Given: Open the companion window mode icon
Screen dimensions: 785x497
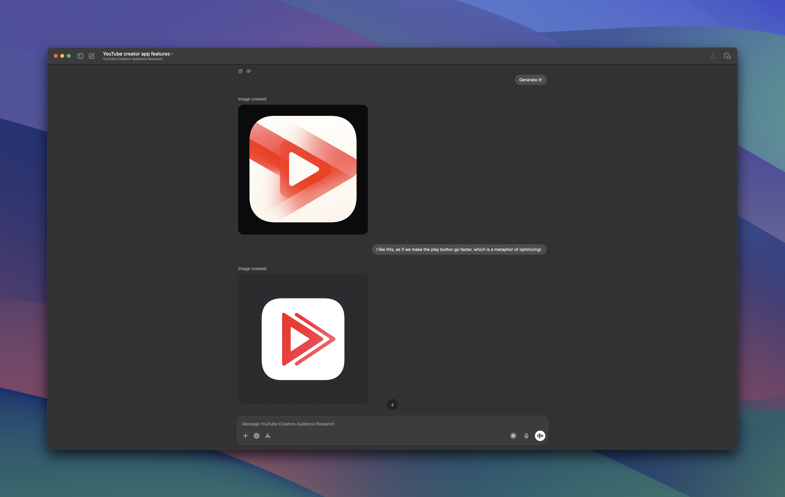Looking at the screenshot, I should click(x=727, y=56).
